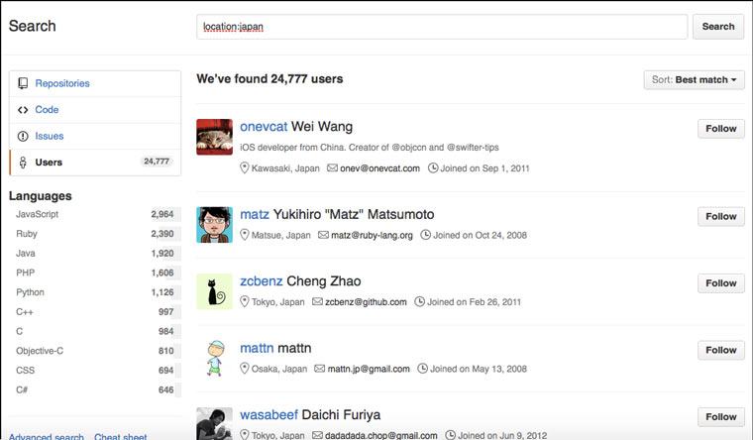Click onevcat's 'iOS developer from China' bio
The image size is (753, 440).
point(370,148)
